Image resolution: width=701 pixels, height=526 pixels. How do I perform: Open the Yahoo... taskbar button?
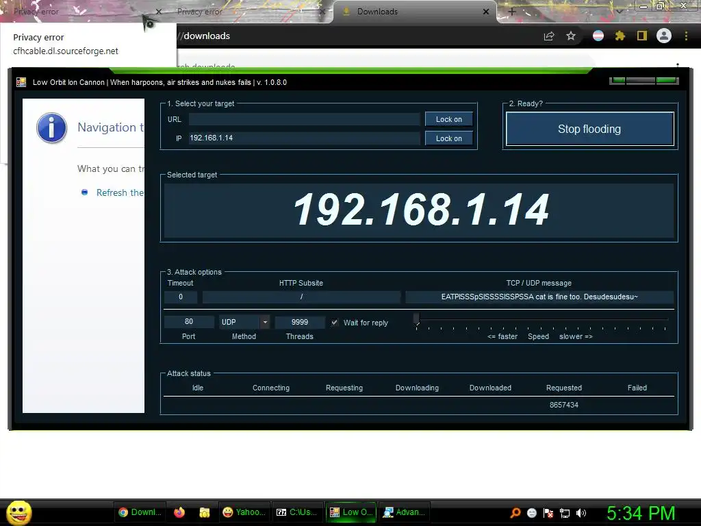tap(244, 512)
